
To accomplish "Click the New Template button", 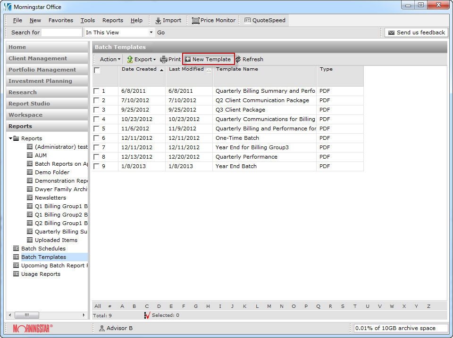I will [x=208, y=59].
